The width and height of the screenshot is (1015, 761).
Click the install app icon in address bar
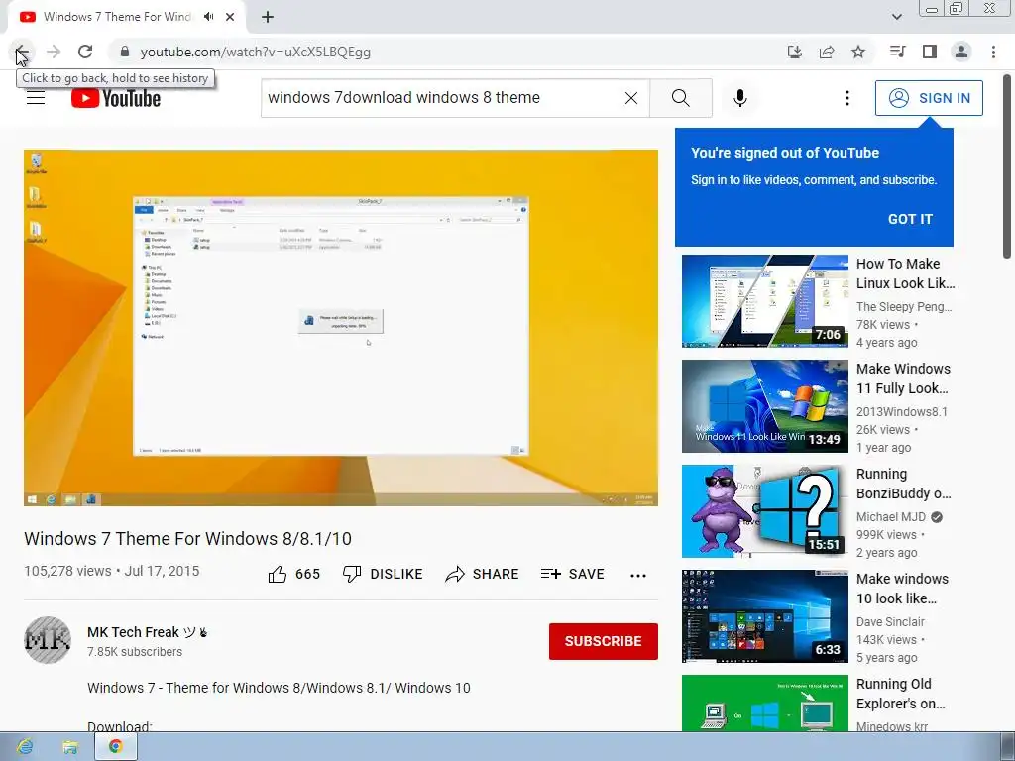(x=795, y=52)
